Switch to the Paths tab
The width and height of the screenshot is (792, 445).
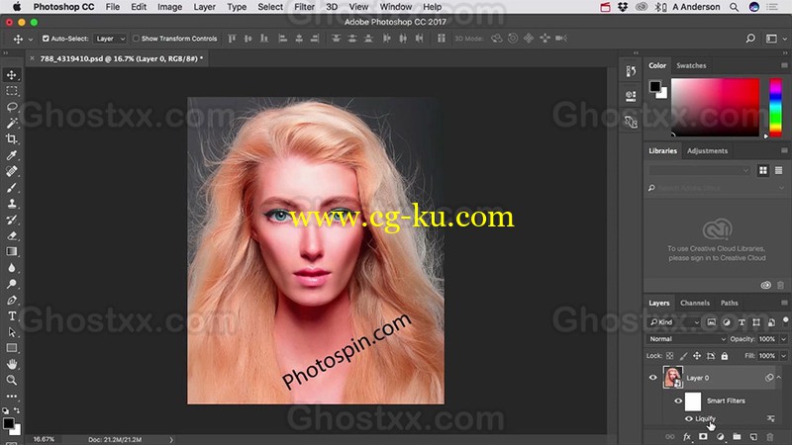pos(729,303)
